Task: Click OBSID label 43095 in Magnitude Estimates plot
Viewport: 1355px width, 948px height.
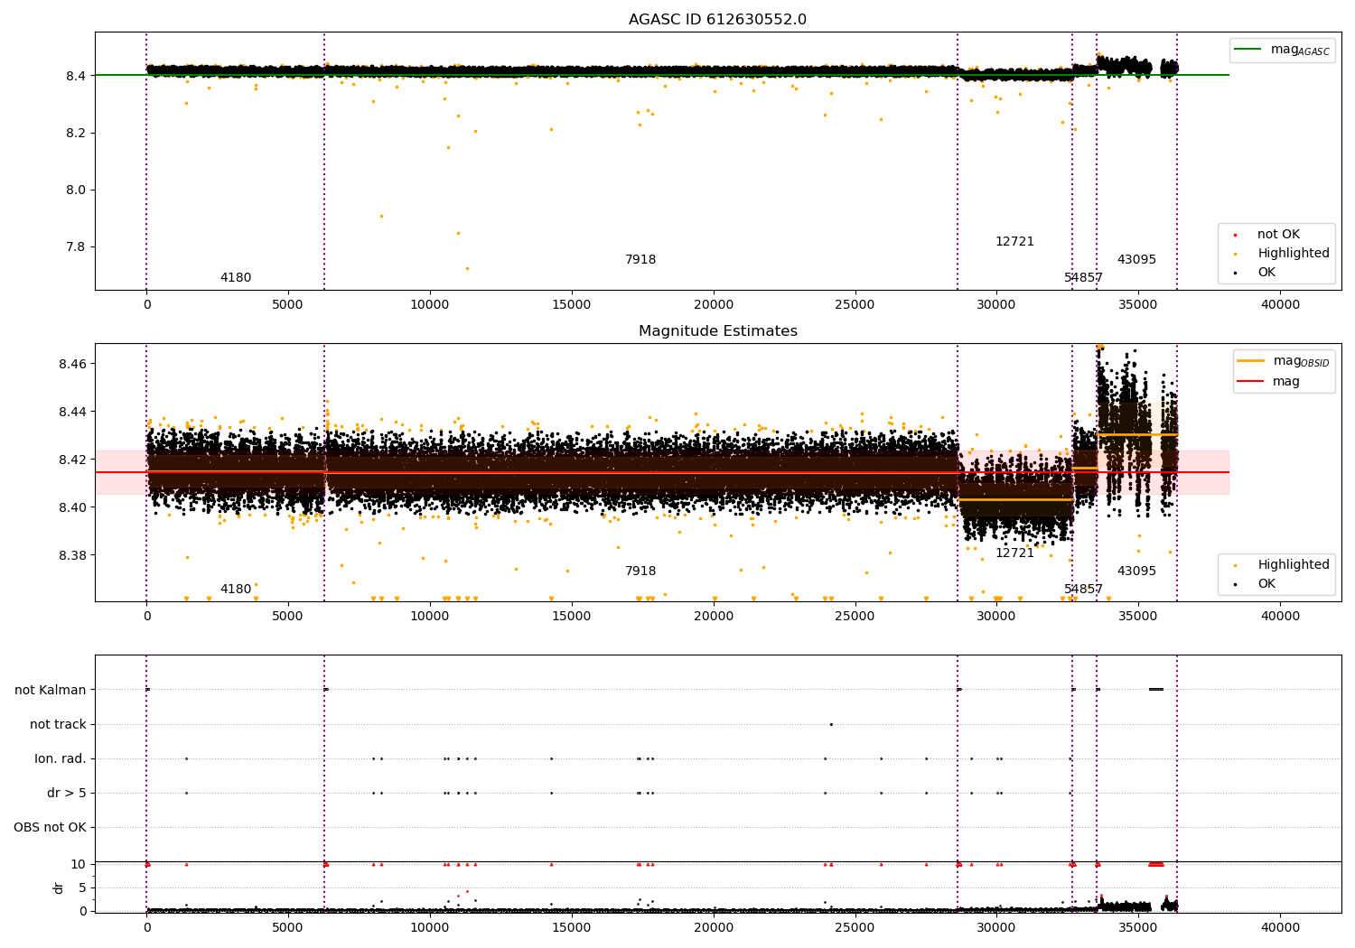Action: coord(1136,572)
